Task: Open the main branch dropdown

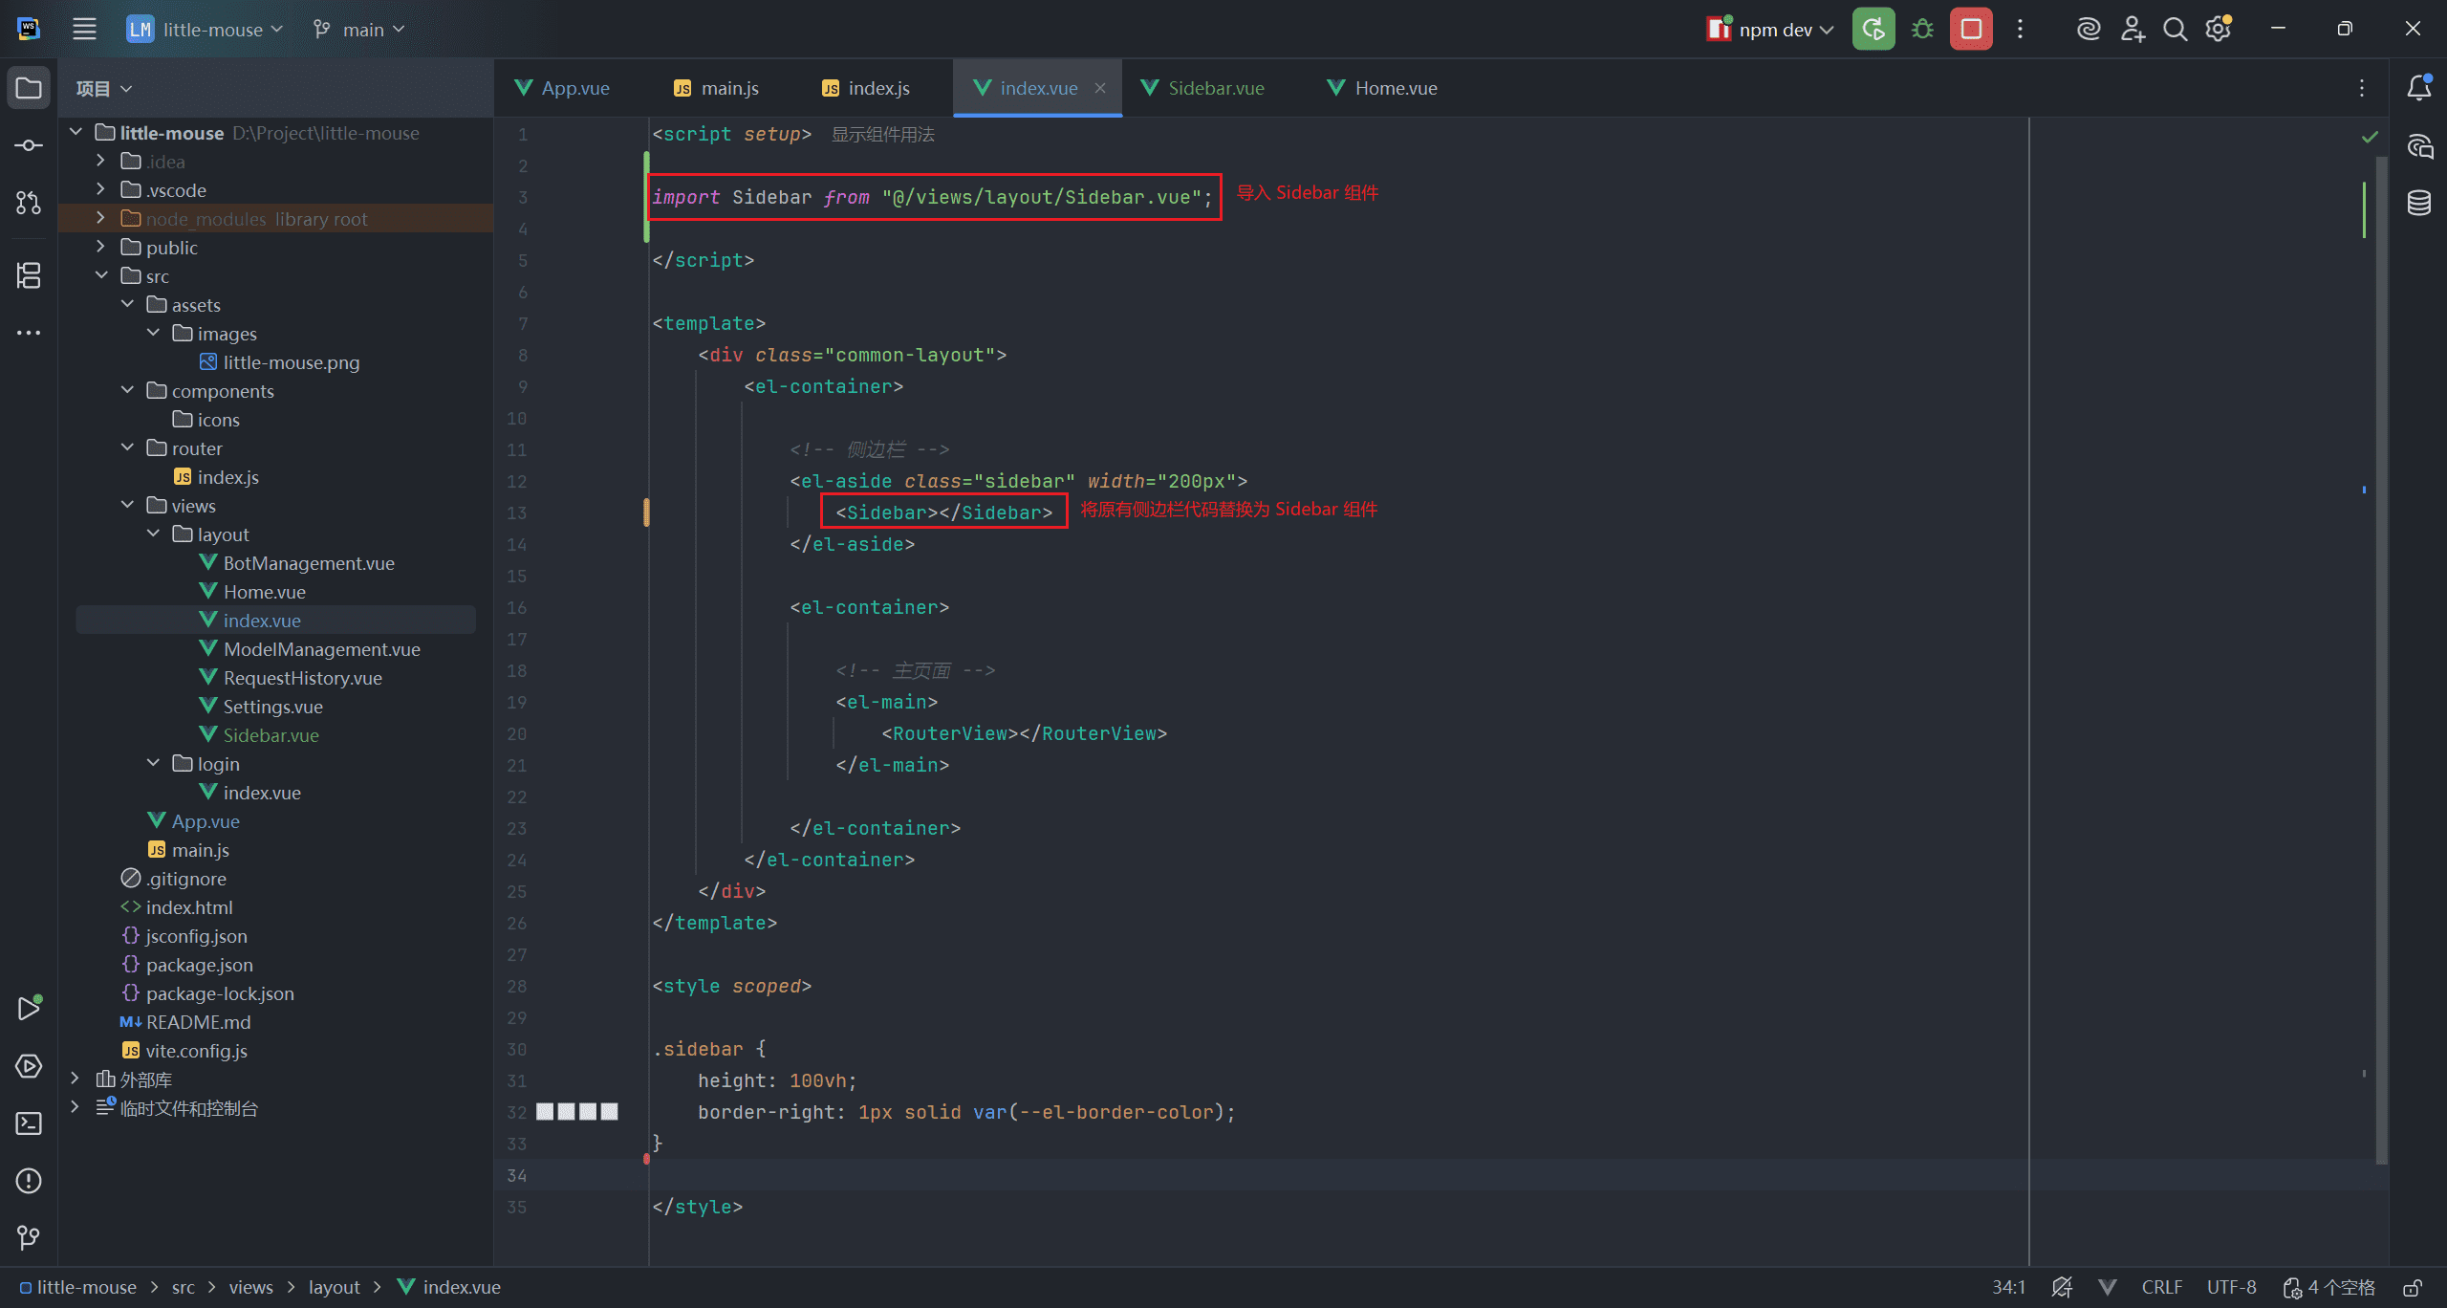Action: pyautogui.click(x=359, y=30)
